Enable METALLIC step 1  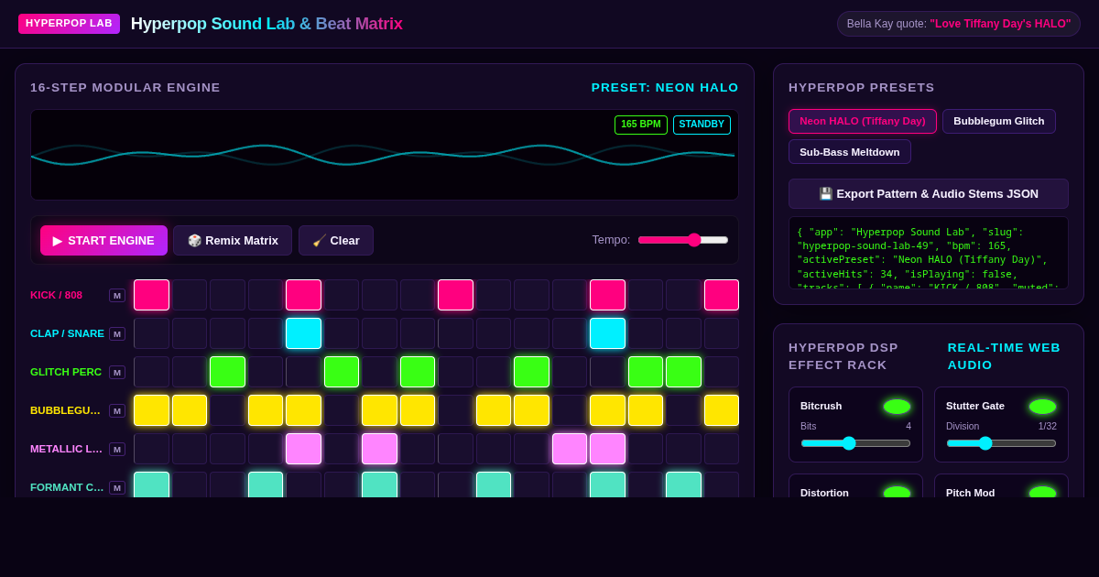pos(152,449)
